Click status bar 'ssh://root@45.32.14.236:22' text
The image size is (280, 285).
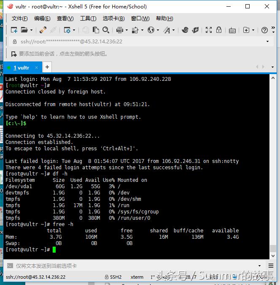tap(35, 277)
